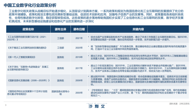Viewport: 194px width, 109px height.
Task: Click the 2000年 date cell
Action: coord(79,93)
